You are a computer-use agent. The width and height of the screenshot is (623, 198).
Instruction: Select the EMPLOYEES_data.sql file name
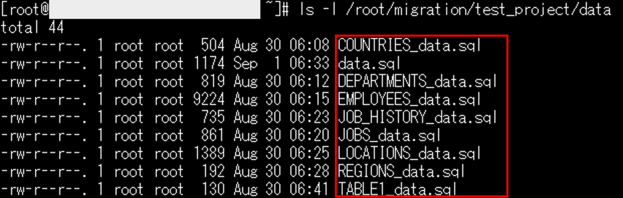click(x=410, y=100)
